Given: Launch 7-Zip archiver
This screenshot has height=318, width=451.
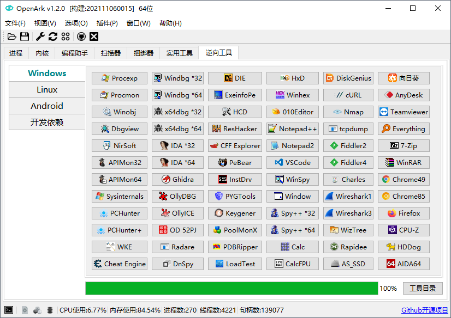Looking at the screenshot, I should point(404,146).
